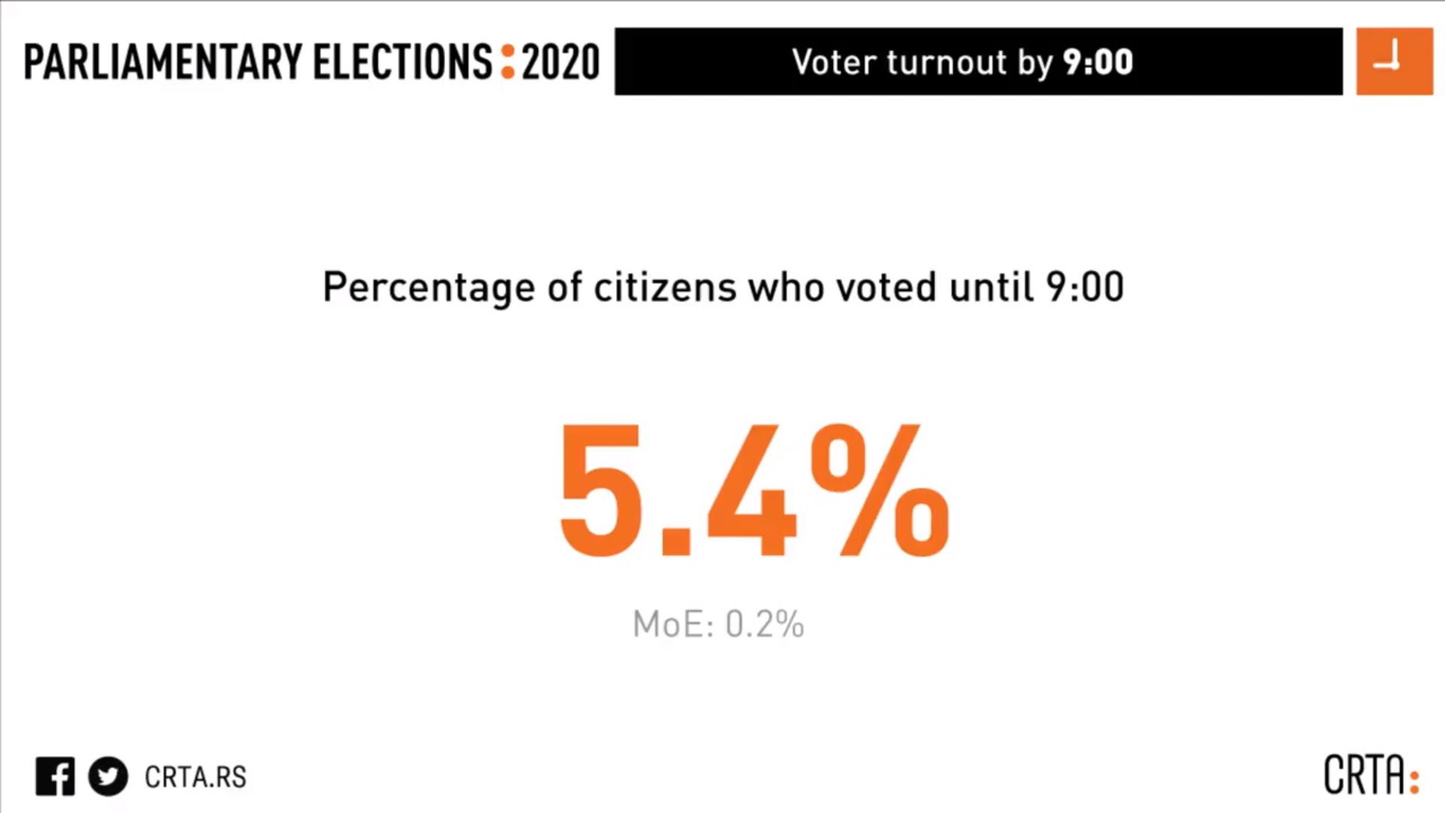The width and height of the screenshot is (1445, 813).
Task: Click the orange colon after ELECTIONS
Action: click(x=508, y=62)
